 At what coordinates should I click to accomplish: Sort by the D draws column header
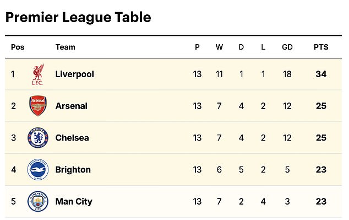point(241,47)
